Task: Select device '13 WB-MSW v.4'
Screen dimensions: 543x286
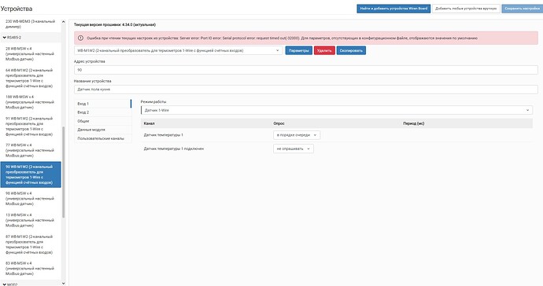Action: click(31, 220)
